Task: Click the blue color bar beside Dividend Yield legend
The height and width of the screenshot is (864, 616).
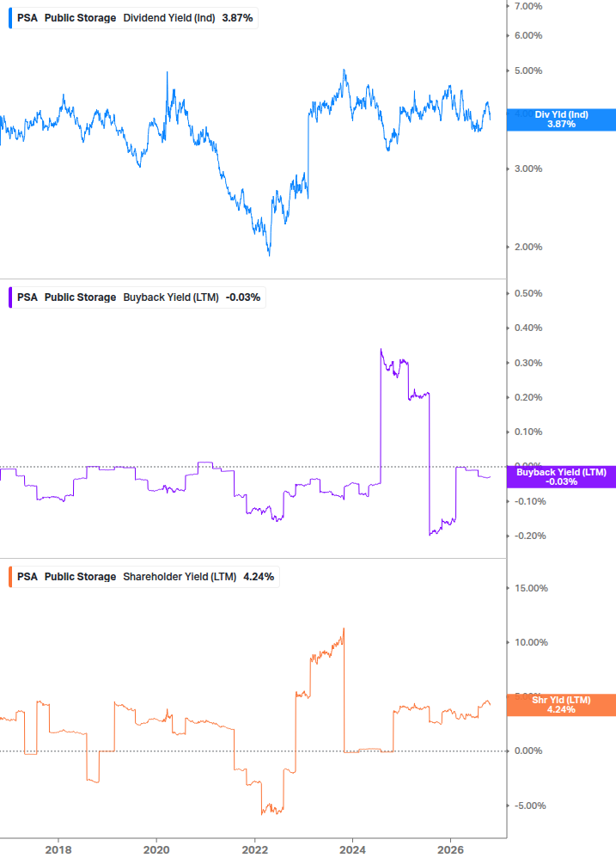Action: point(10,18)
